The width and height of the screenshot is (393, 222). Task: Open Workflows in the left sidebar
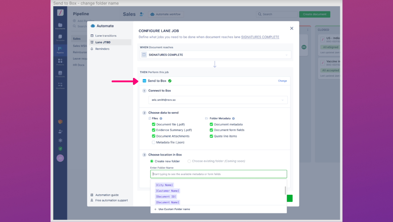(60, 86)
